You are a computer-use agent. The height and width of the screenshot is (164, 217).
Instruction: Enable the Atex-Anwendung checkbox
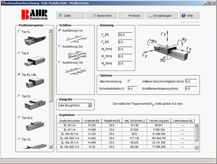click(130, 81)
